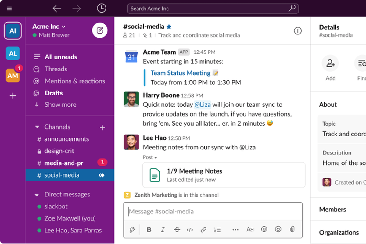Open the history clock icon

[x=102, y=8]
